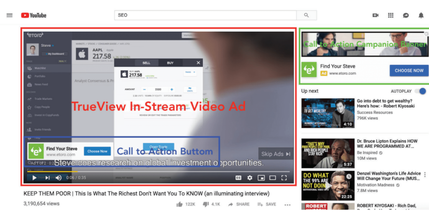Click Skip Ads button
This screenshot has height=219, width=429.
[276, 154]
